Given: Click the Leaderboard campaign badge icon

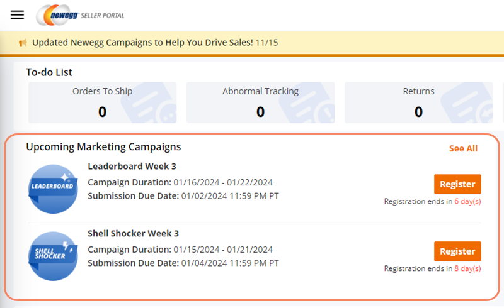Looking at the screenshot, I should (53, 189).
